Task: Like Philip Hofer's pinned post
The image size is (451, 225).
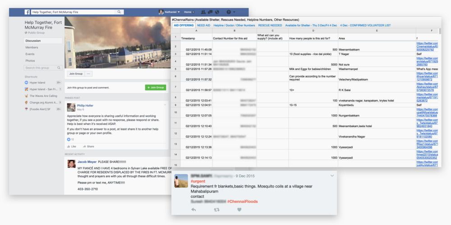Action: click(x=72, y=147)
